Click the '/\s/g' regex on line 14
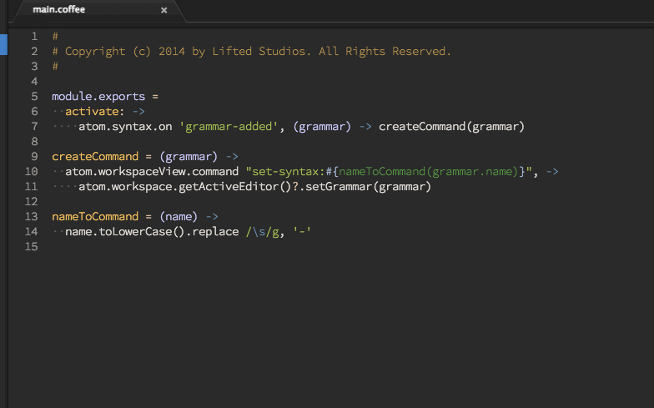The image size is (654, 408). [x=262, y=232]
